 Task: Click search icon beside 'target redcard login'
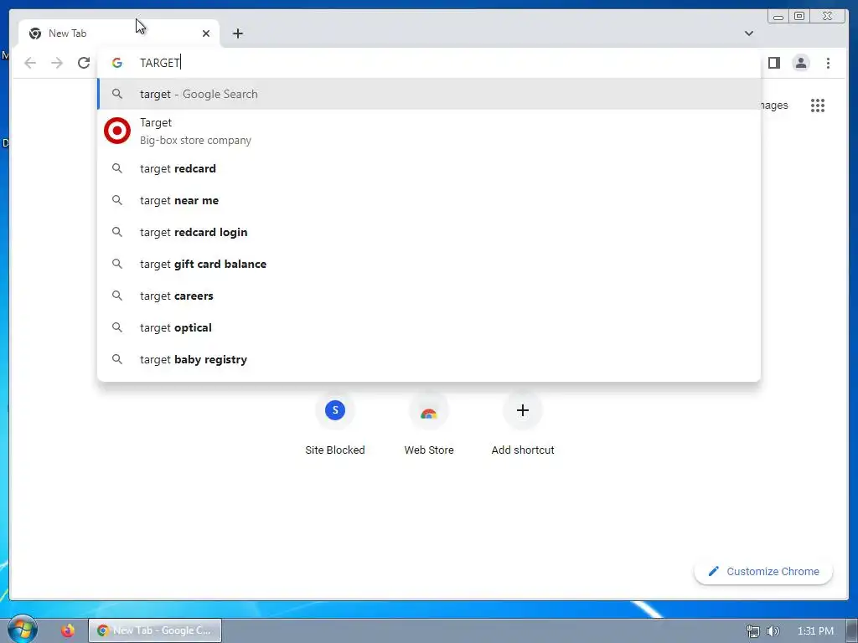117,232
